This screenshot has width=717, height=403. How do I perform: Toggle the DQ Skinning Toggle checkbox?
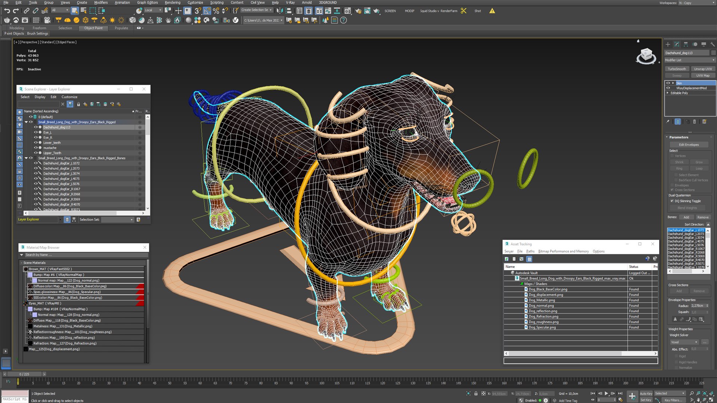(x=672, y=201)
